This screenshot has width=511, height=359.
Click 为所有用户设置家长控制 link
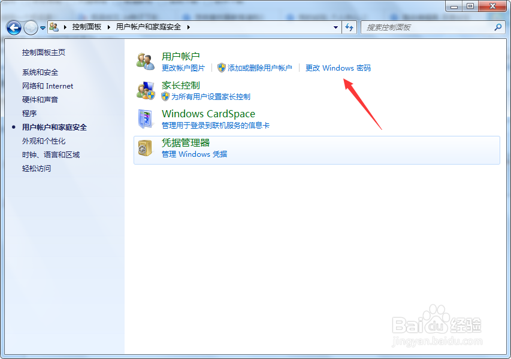pyautogui.click(x=211, y=97)
